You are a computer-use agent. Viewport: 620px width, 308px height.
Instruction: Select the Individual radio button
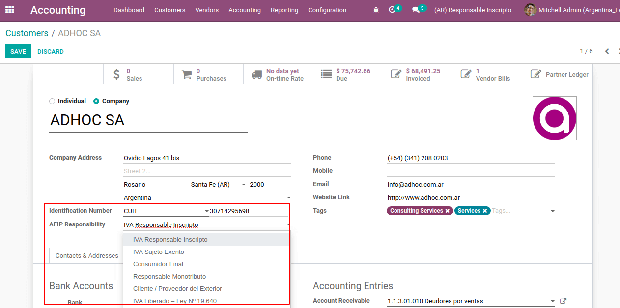(52, 101)
